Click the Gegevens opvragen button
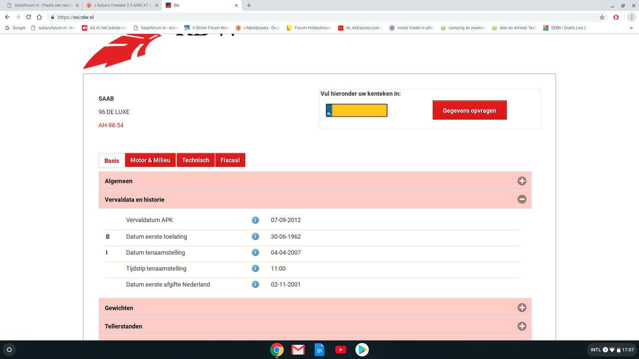The image size is (639, 359). tap(469, 110)
